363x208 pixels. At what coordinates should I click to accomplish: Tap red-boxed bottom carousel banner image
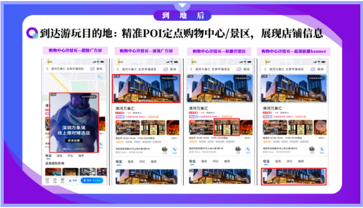[x=294, y=176]
